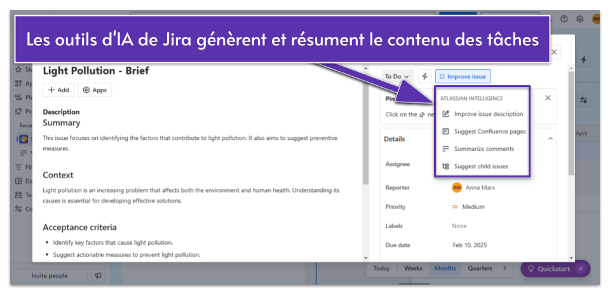Switch timeline to Weeks
610x288 pixels.
[413, 268]
